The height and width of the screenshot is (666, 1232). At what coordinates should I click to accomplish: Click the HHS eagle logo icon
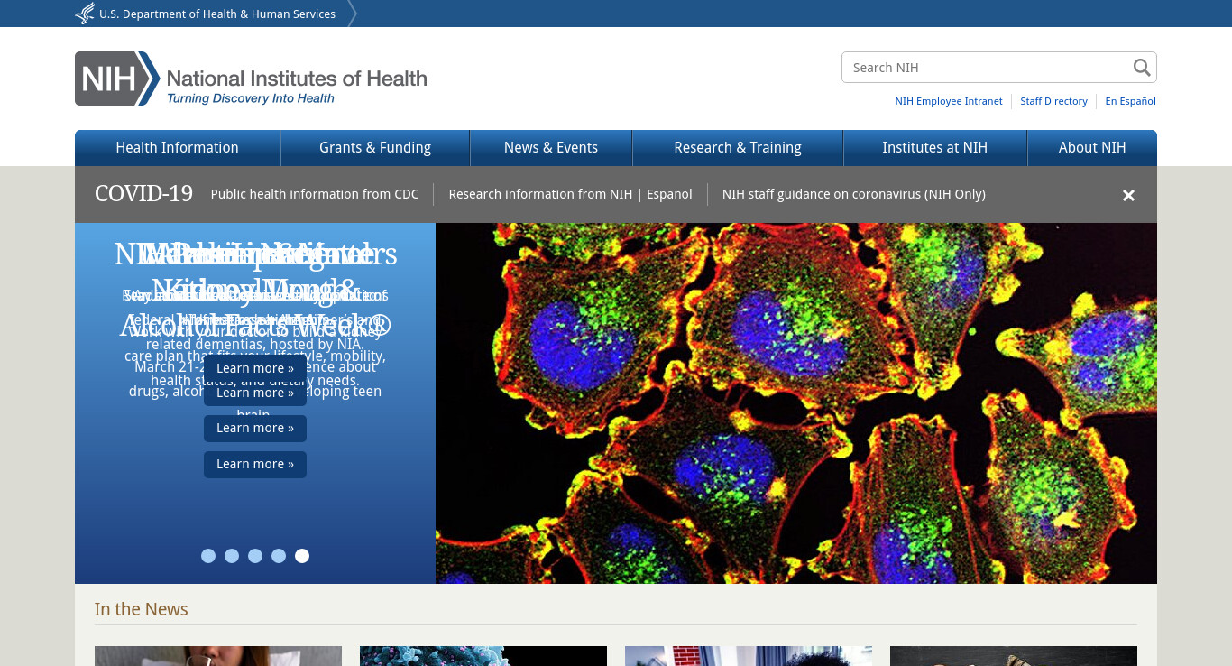85,14
